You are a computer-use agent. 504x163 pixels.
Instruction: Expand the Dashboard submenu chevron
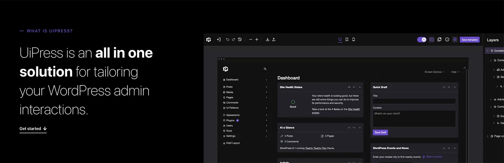(266, 80)
